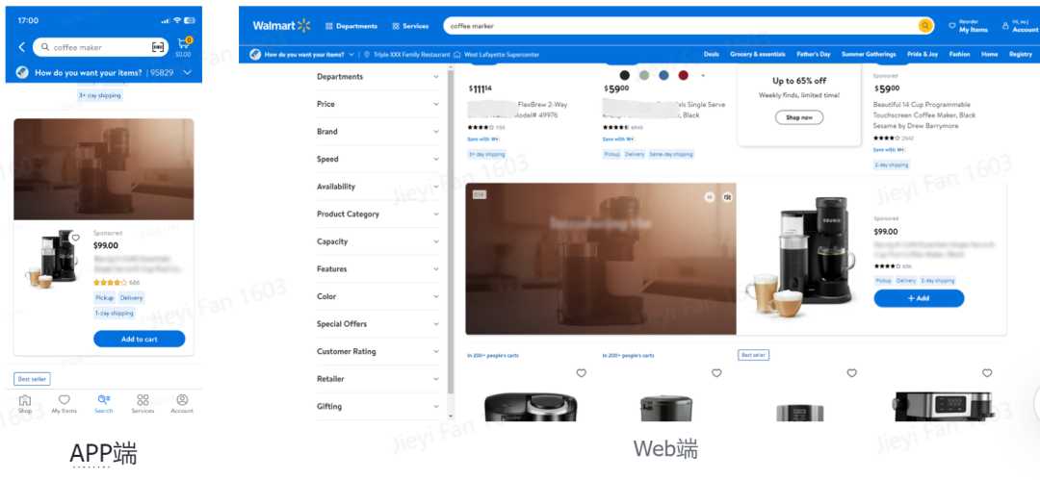Open the Departments menu in web header
Viewport: 1040px width, 480px height.
351,26
